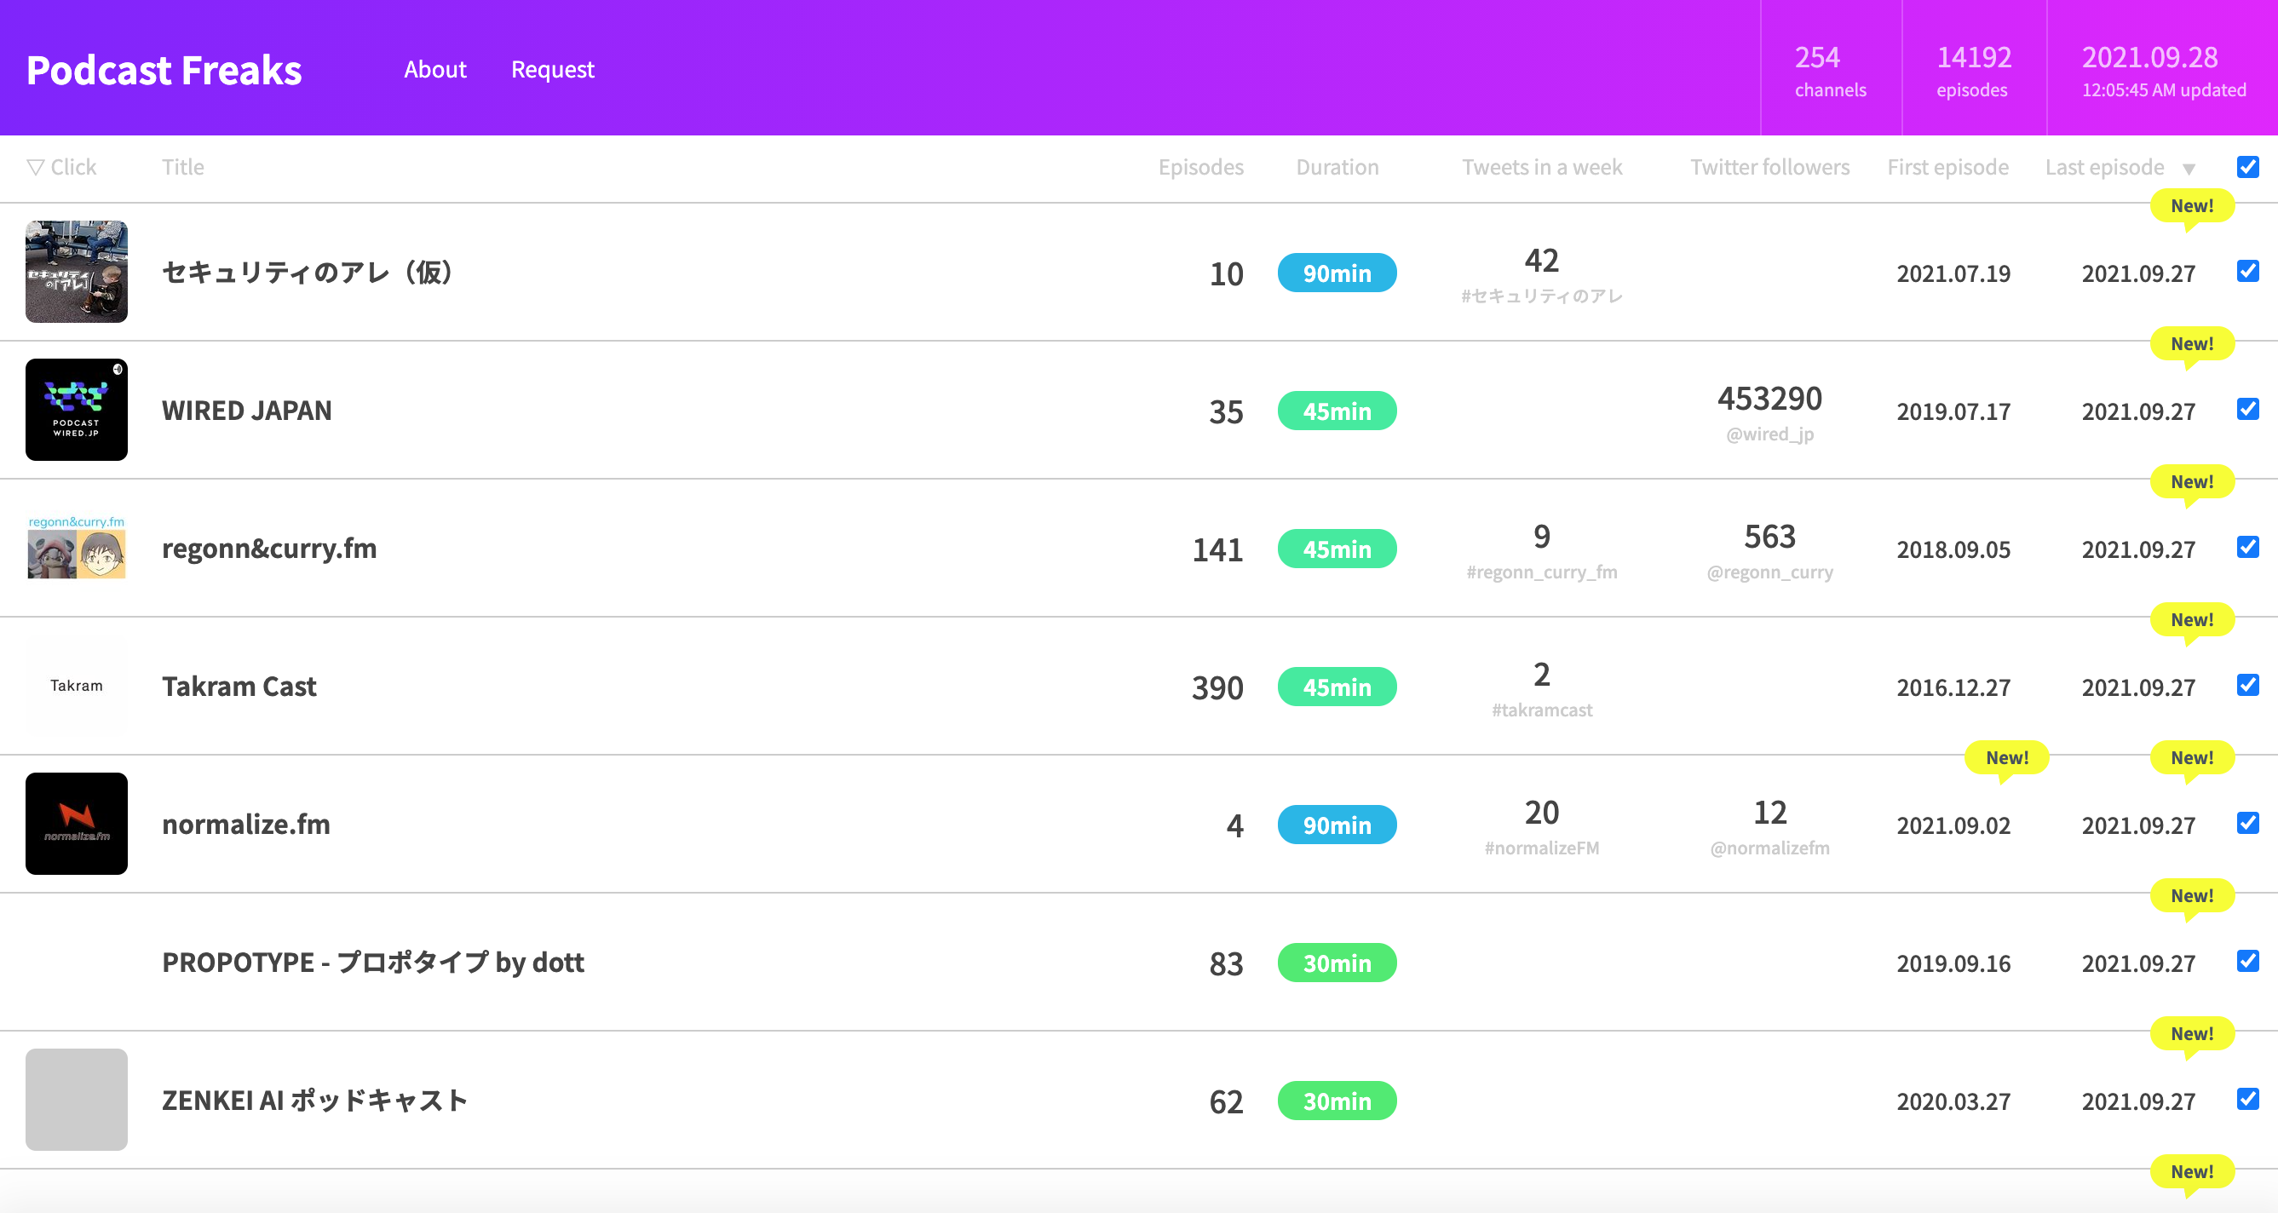Sort by Tweets in a week
Screen dimensions: 2278x1213
pyautogui.click(x=1541, y=167)
